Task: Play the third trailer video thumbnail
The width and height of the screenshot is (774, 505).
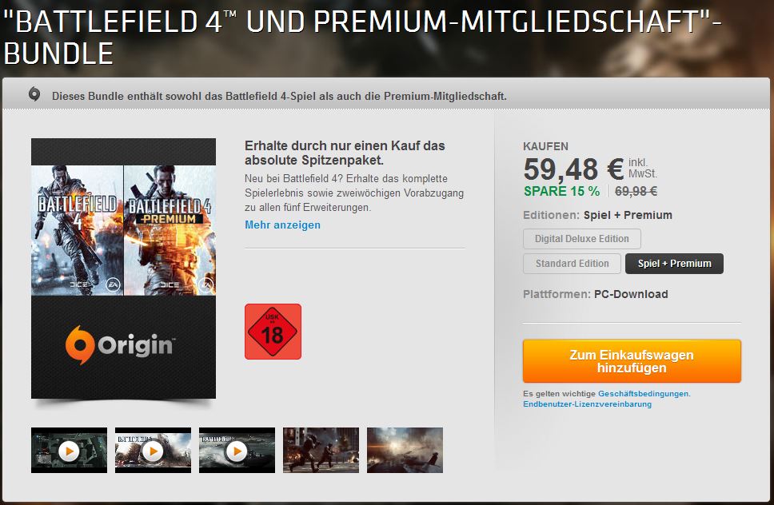Action: click(x=237, y=450)
